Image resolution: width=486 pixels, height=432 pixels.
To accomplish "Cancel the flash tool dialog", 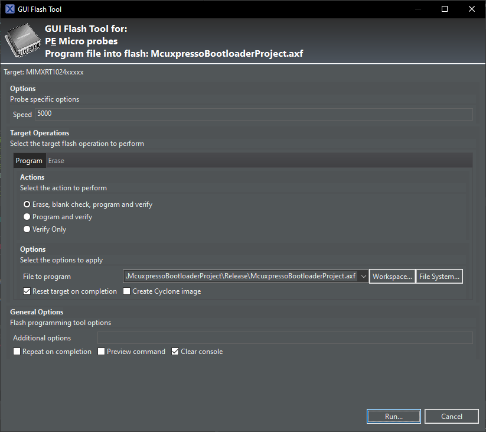I will (451, 417).
